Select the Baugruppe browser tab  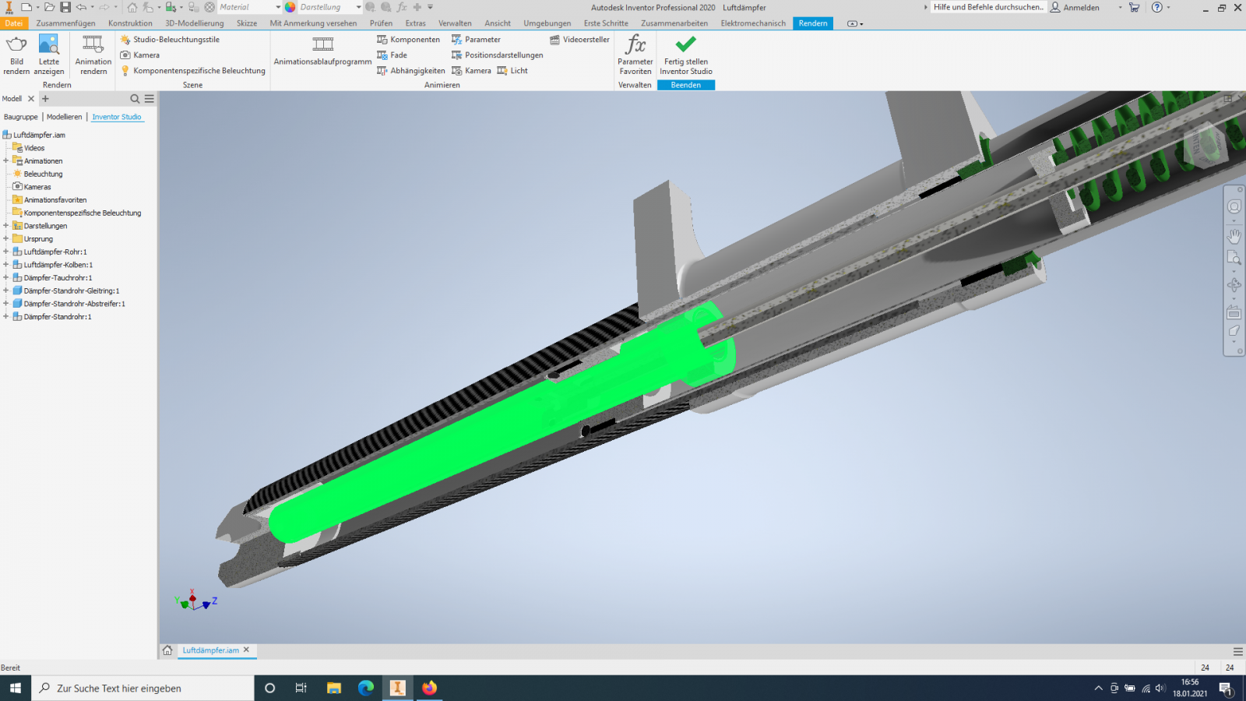pyautogui.click(x=21, y=117)
